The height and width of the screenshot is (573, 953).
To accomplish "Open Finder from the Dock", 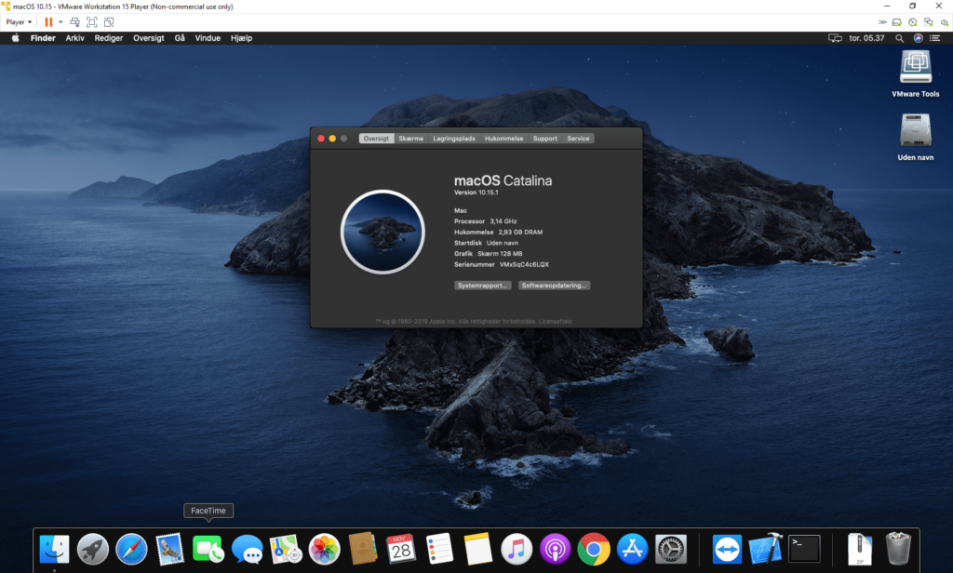I will coord(54,549).
